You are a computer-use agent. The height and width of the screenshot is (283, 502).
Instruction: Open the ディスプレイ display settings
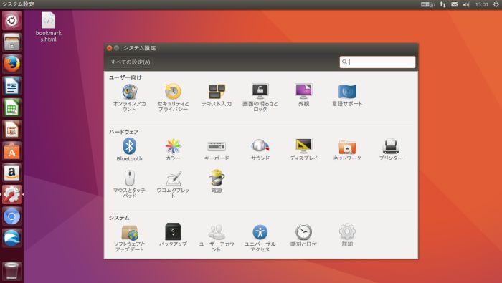[x=303, y=150]
